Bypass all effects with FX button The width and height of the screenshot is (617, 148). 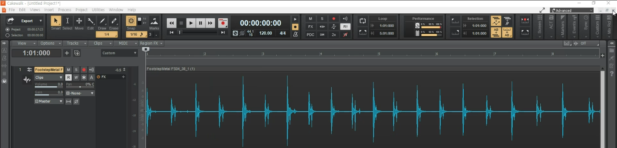[x=311, y=27]
